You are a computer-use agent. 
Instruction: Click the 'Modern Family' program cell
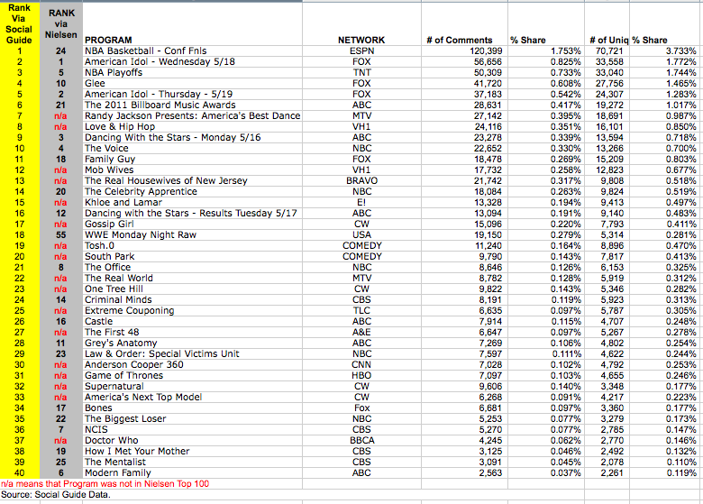pyautogui.click(x=192, y=473)
